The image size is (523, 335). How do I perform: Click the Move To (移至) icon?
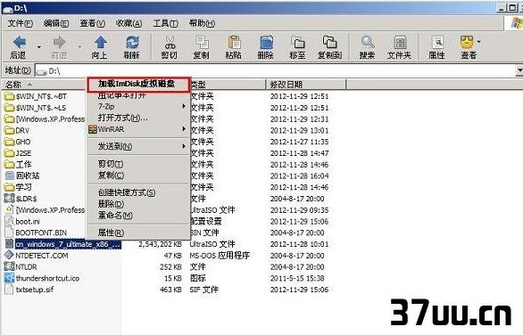297,42
